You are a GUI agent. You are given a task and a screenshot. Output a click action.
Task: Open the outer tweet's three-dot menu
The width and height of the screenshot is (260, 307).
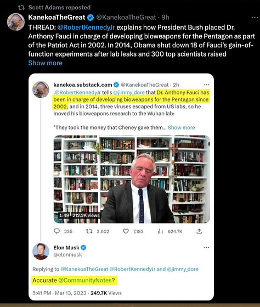[255, 18]
